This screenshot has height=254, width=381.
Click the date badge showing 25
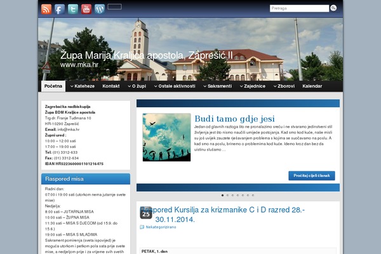[146, 213]
